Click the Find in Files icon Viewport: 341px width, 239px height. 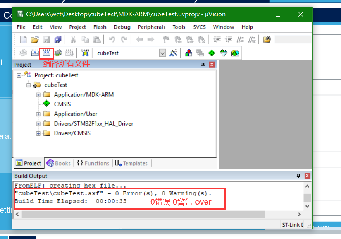pyautogui.click(x=267, y=39)
